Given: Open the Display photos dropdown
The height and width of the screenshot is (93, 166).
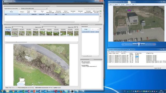Looking at the screenshot, I should [x=17, y=27].
